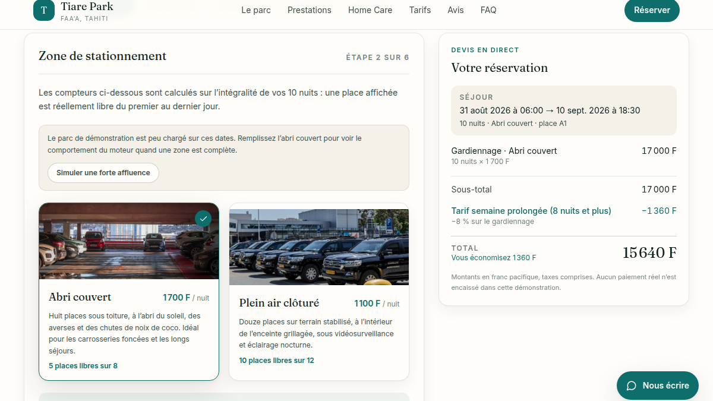This screenshot has height=401, width=713.
Task: Open the Avis navigation link
Action: tap(456, 10)
